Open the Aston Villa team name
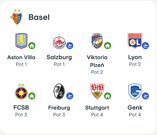 pyautogui.click(x=21, y=57)
